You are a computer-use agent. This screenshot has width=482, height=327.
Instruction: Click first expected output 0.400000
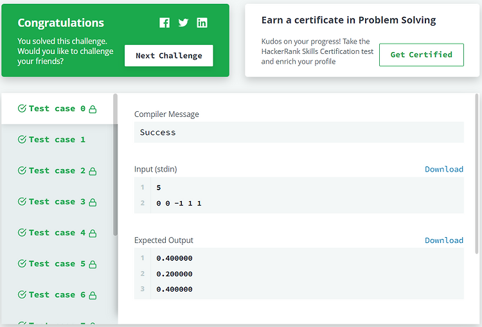pos(174,258)
